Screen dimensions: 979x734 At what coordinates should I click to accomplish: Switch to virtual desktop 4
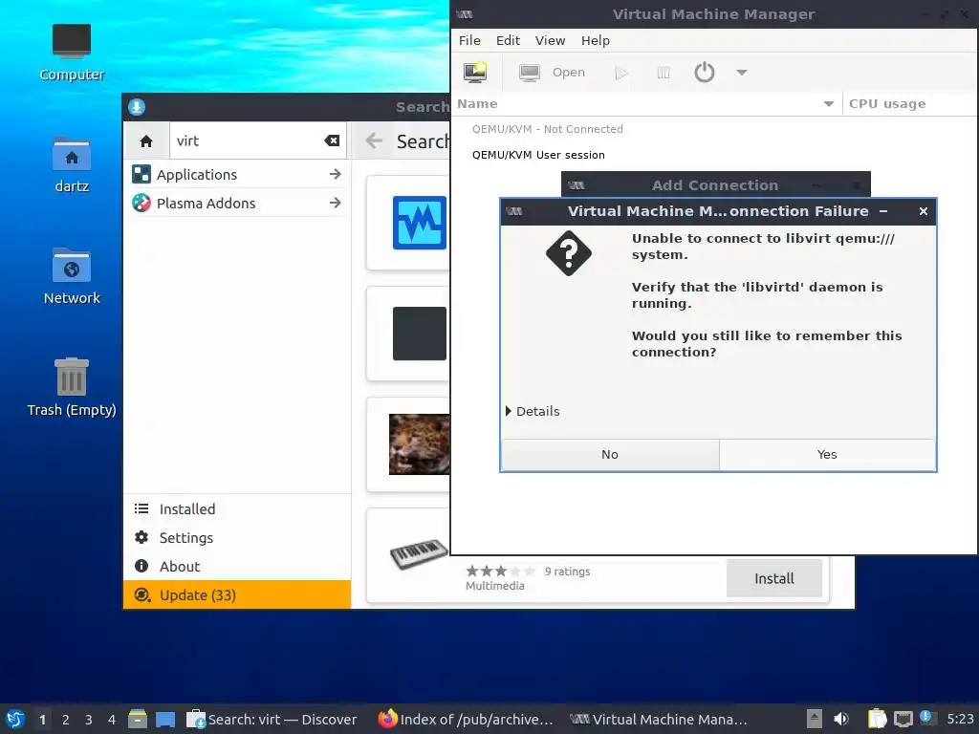click(112, 720)
